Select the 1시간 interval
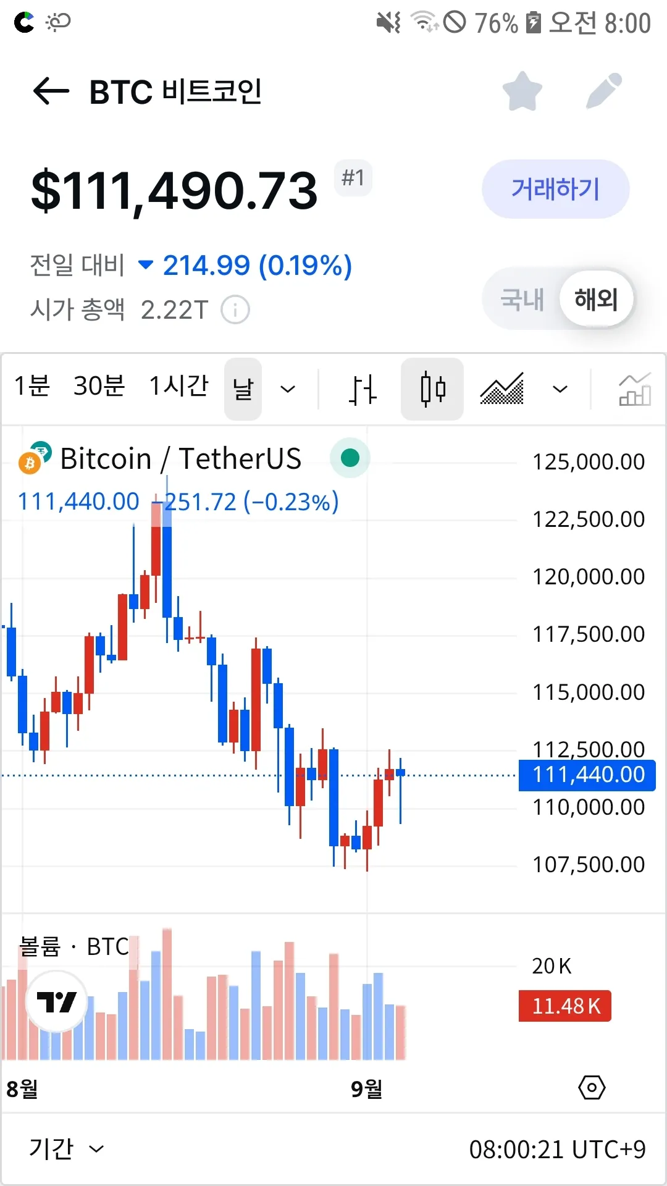Screen dimensions: 667x1186 click(x=178, y=387)
